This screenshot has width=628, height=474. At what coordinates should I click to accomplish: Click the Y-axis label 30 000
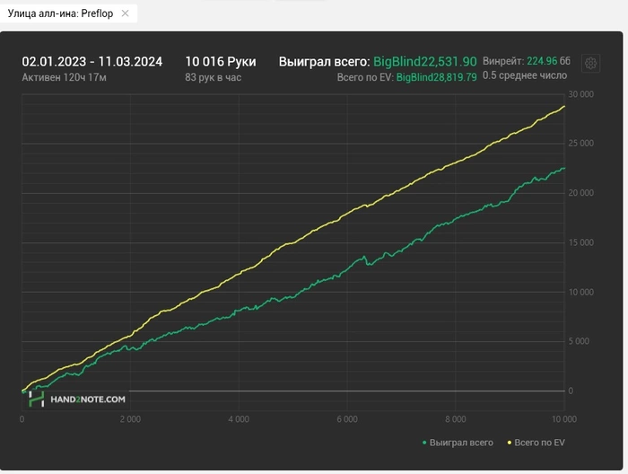tap(580, 94)
